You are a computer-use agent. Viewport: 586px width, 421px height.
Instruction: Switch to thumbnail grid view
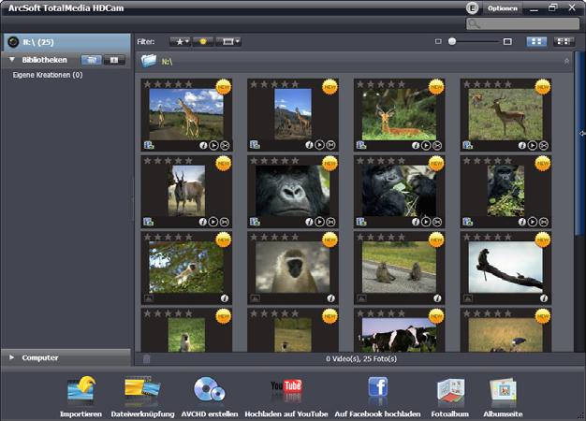[536, 41]
